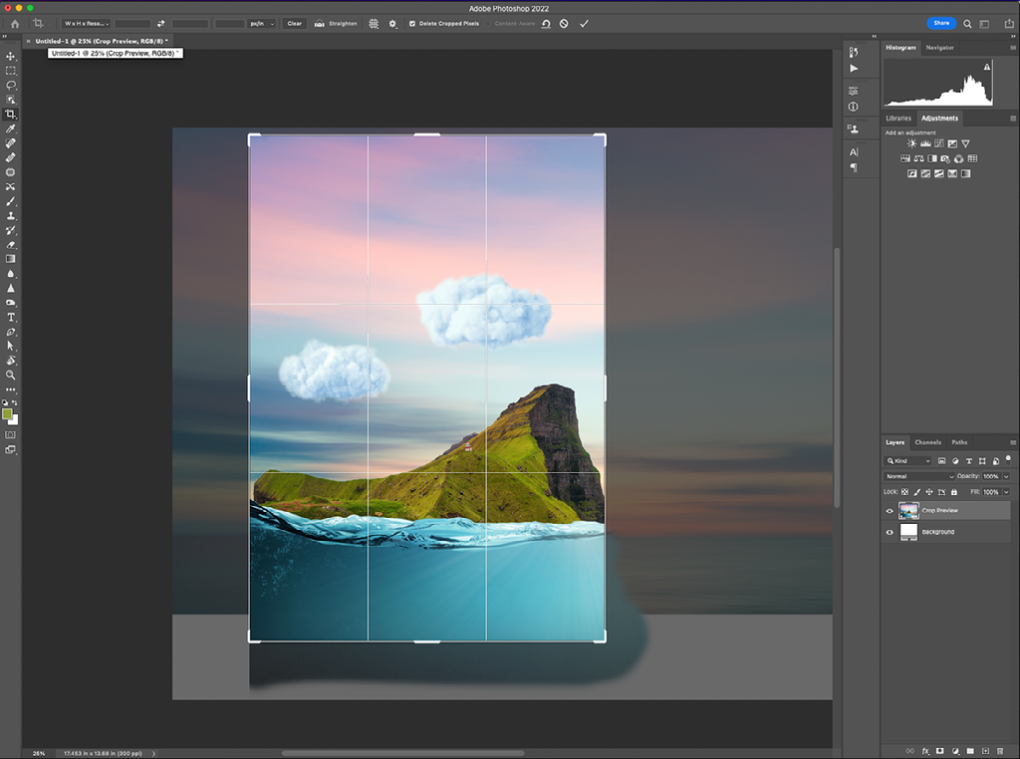The height and width of the screenshot is (759, 1020).
Task: Reset the crop box settings
Action: pos(546,23)
